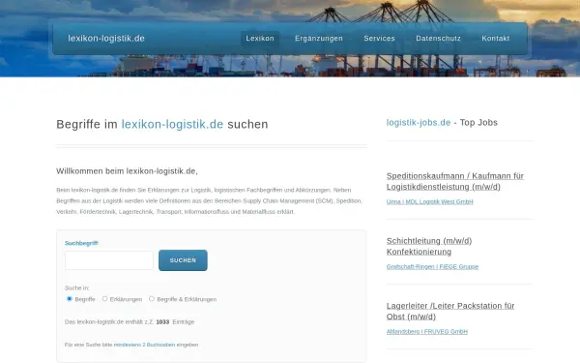
Task: Open the Lexikon menu item
Action: click(x=260, y=39)
